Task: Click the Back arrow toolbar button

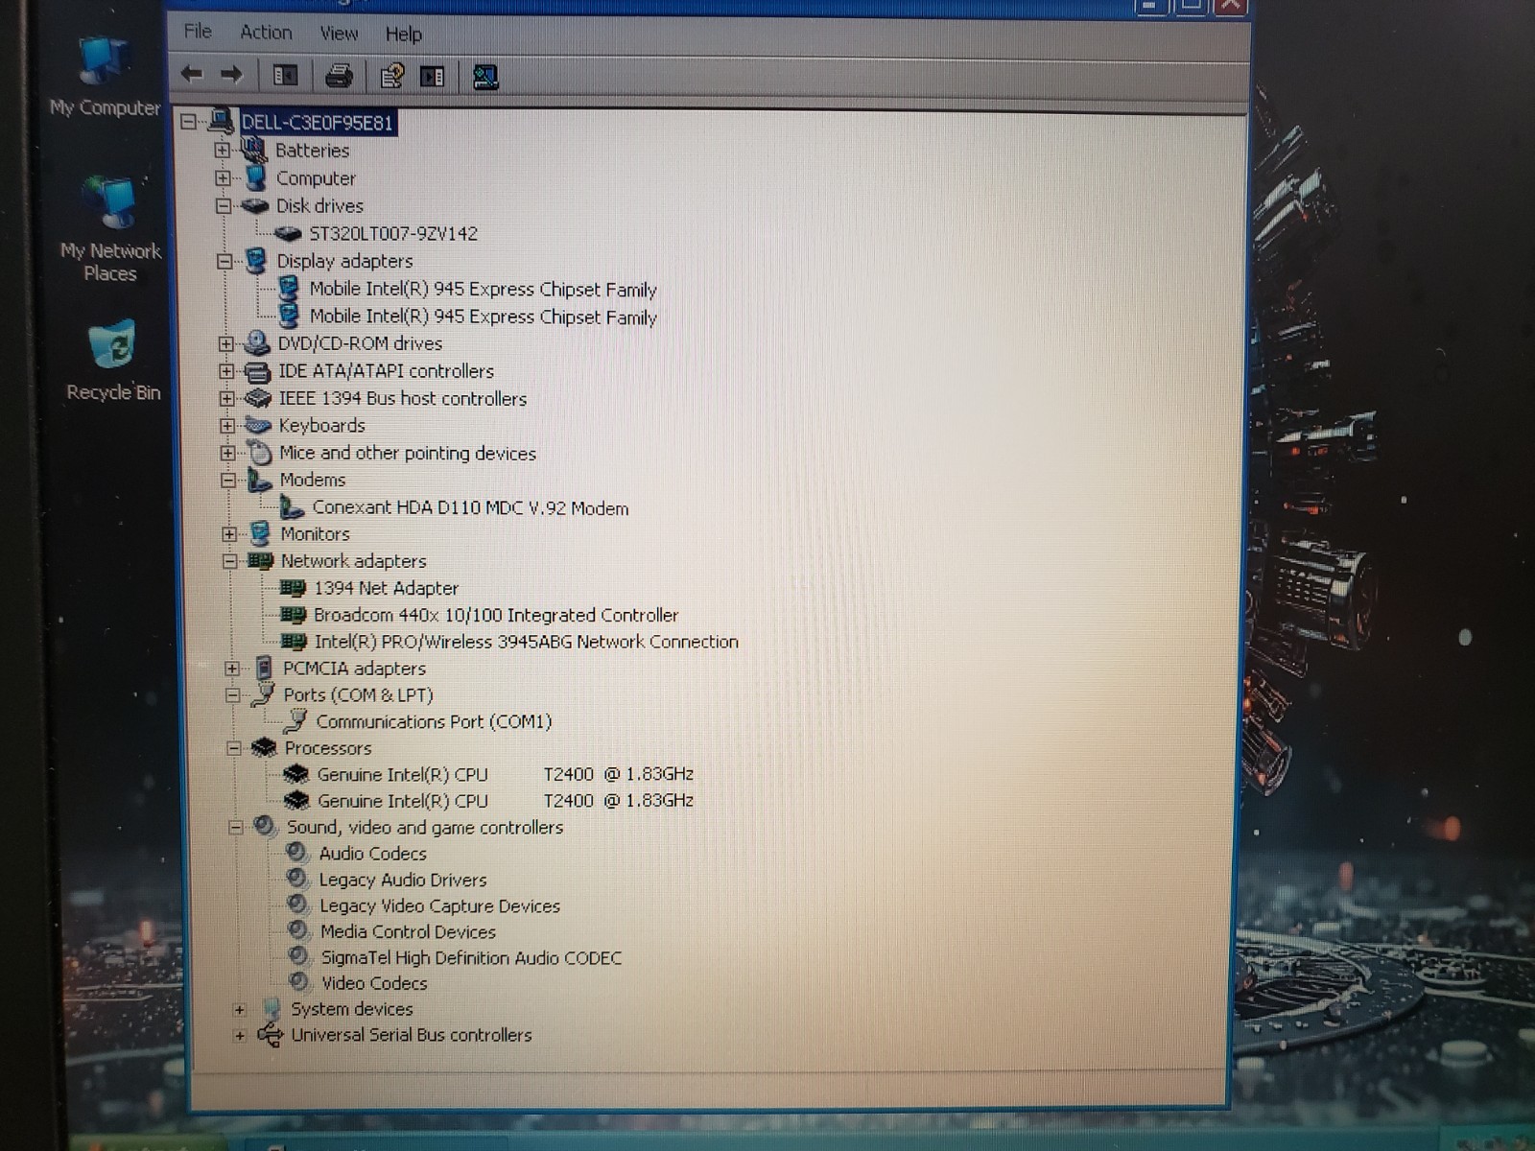Action: pos(192,74)
